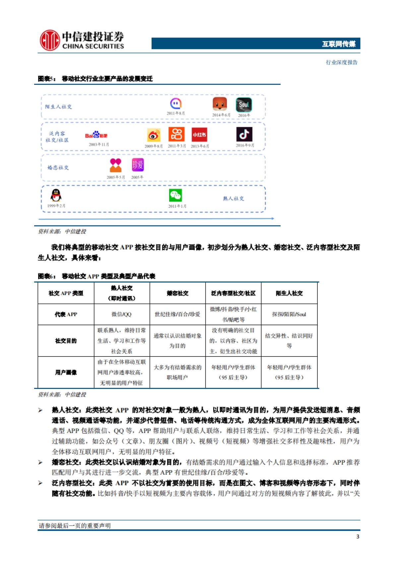Viewport: 398px width, 563px height.
Task: Click the 2003年11月 date under Baidu Tieba
Action: point(99,145)
